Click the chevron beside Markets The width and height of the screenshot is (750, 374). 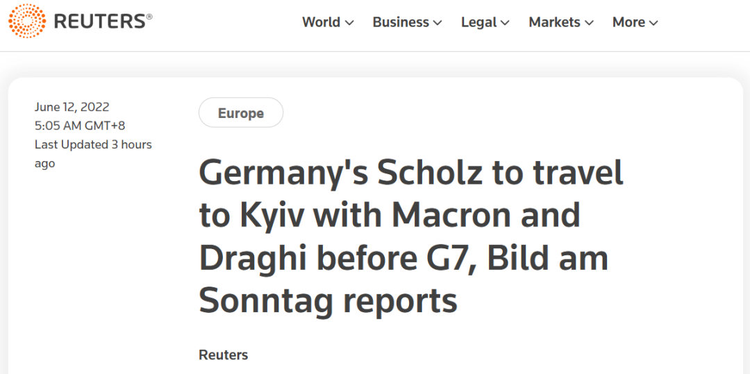[589, 23]
